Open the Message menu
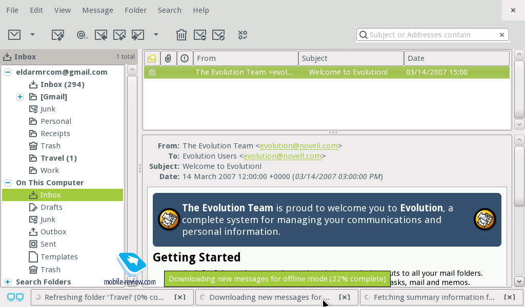 click(97, 10)
